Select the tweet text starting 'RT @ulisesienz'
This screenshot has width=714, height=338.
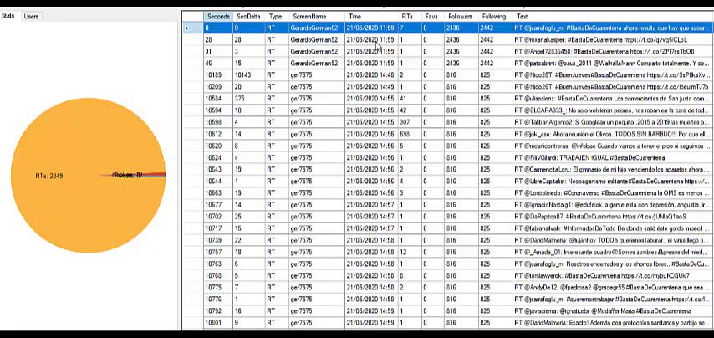point(613,99)
